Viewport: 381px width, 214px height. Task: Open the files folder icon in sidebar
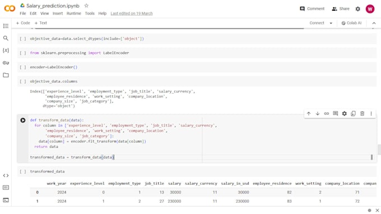point(6,75)
